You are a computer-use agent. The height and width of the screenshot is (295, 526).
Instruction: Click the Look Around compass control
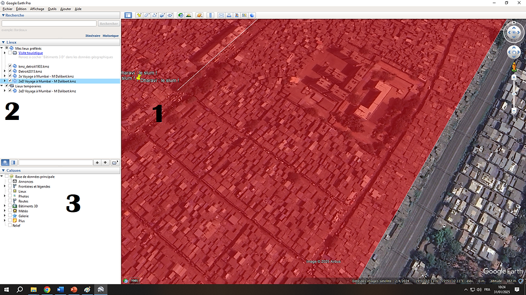(x=514, y=33)
